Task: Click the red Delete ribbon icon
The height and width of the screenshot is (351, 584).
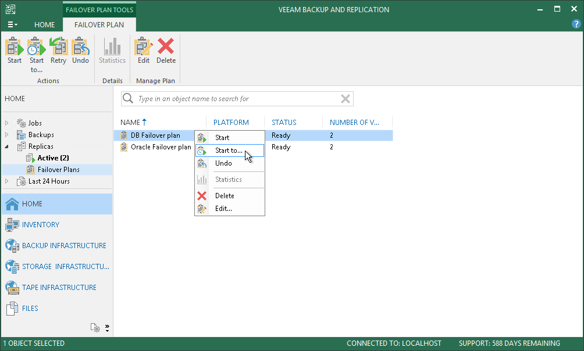Action: (166, 46)
